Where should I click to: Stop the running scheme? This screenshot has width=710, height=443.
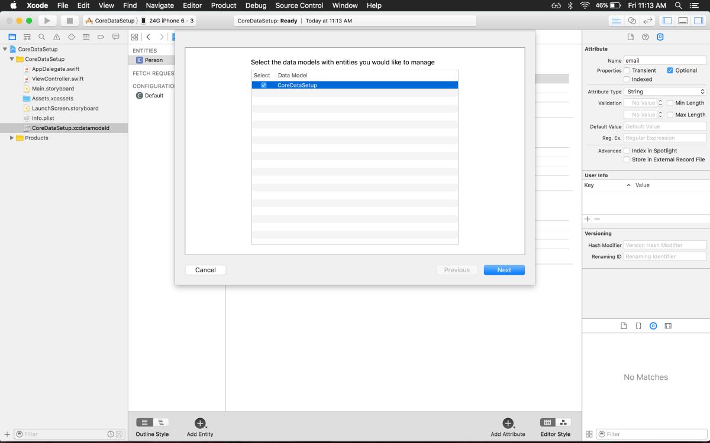70,21
